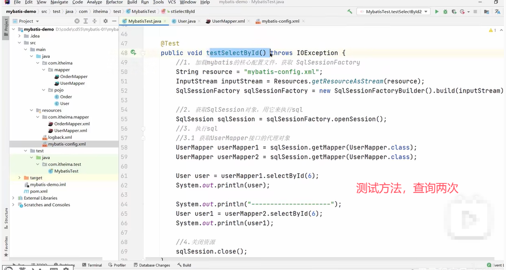Open the Profiler tool window
Screen dimensions: 506x270
pyautogui.click(x=117, y=265)
